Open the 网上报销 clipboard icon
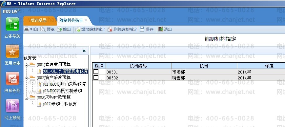Viewport: 285px width, 127px height. 12,106
